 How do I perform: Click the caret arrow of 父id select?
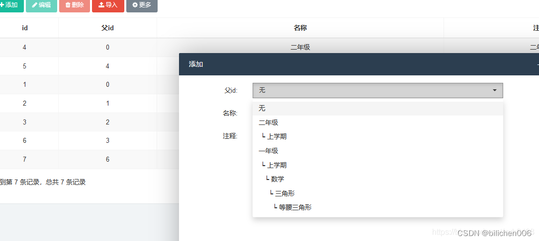tap(495, 91)
